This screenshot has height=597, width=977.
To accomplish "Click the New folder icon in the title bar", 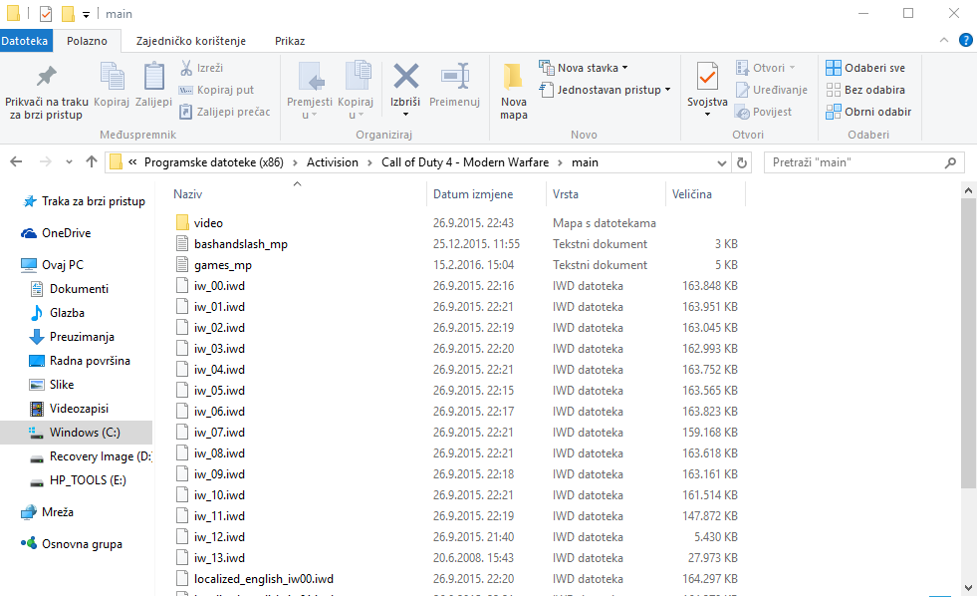I will pyautogui.click(x=68, y=14).
